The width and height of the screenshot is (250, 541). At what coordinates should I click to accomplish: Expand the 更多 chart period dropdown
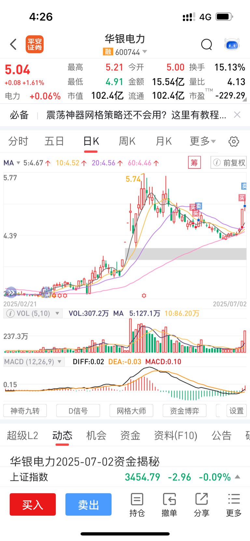(203, 141)
